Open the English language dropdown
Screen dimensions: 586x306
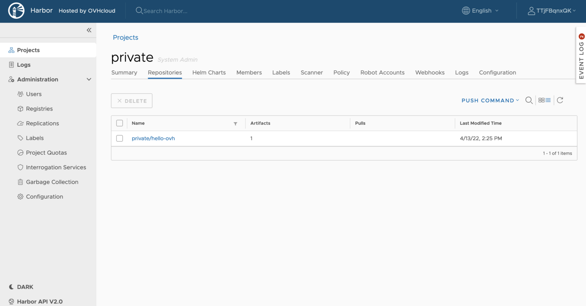coord(480,10)
